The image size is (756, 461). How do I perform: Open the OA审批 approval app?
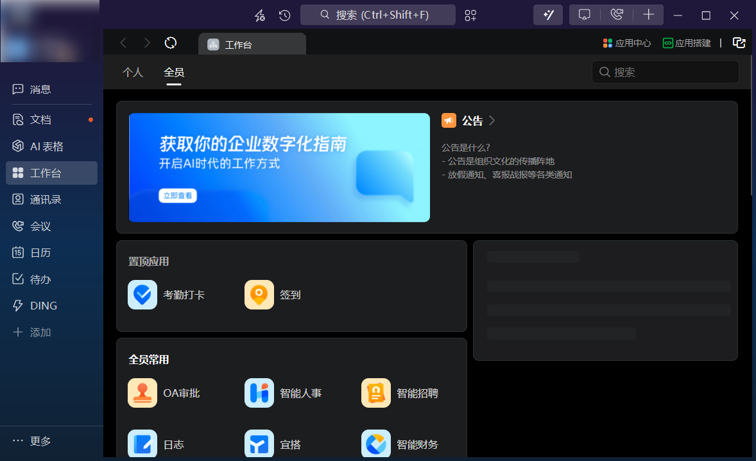pos(164,393)
